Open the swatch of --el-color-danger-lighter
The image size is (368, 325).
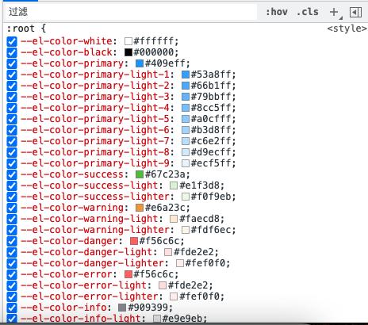(180, 263)
